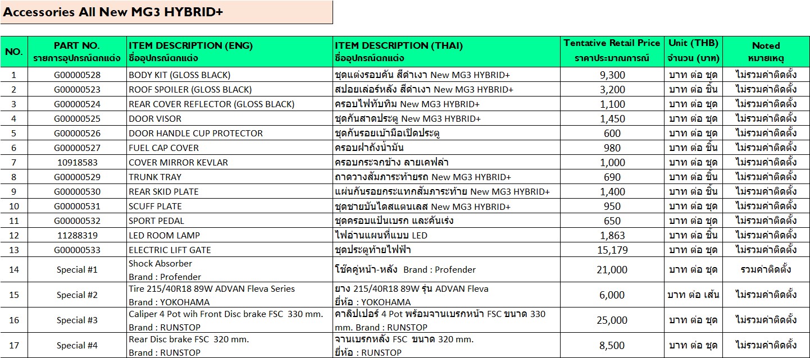Select part number G00000531
Screen dimensions: 810x358
(x=77, y=206)
